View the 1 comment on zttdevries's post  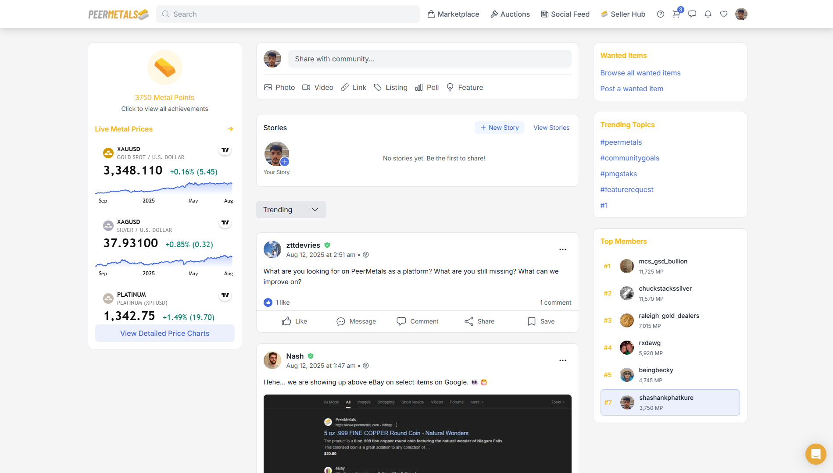point(555,302)
